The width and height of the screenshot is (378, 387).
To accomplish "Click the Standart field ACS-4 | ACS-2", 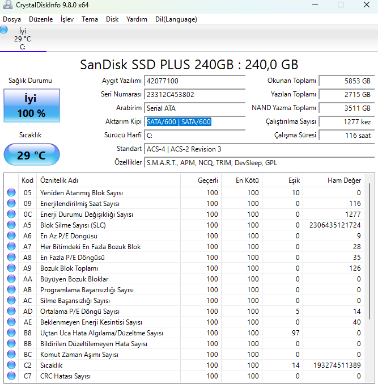I will pyautogui.click(x=259, y=149).
